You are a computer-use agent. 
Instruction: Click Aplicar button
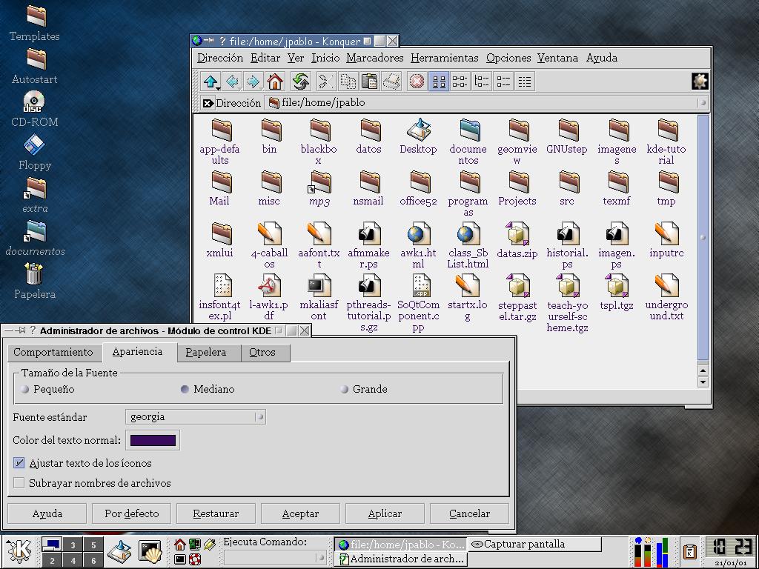pos(385,514)
